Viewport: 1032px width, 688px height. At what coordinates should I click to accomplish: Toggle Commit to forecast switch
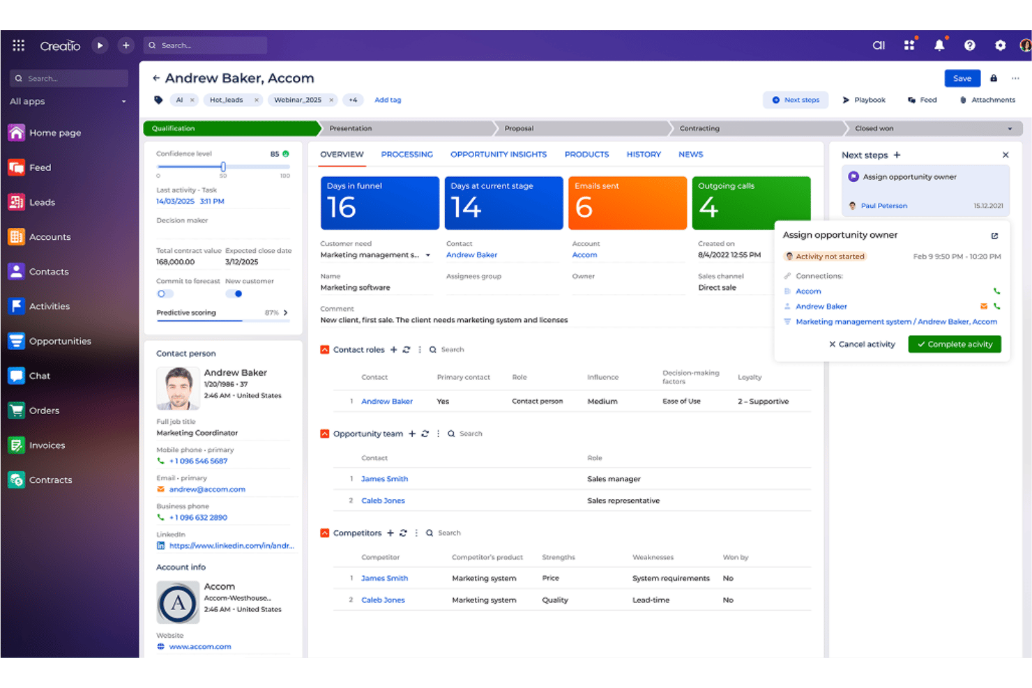(x=165, y=294)
